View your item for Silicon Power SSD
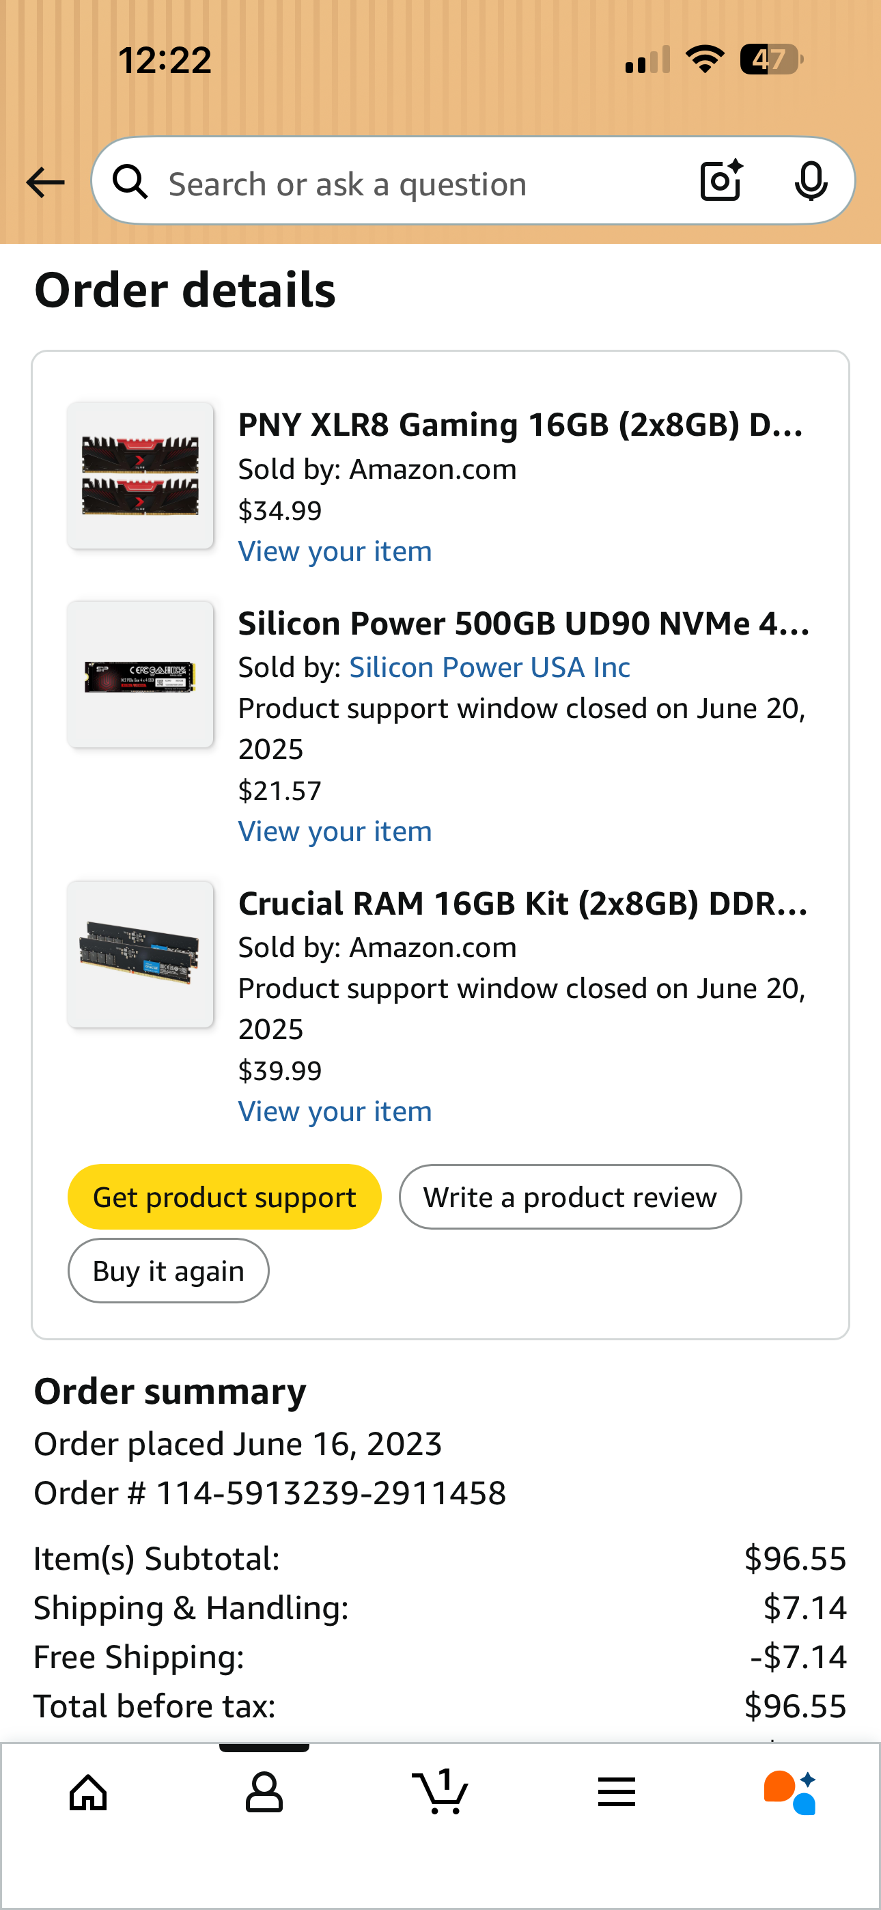 coord(335,832)
